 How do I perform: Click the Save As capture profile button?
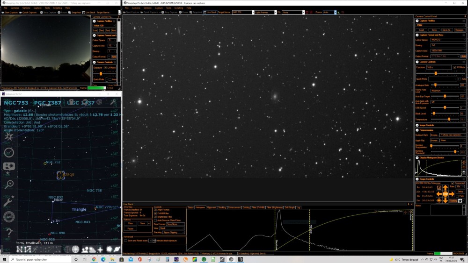coord(446,30)
